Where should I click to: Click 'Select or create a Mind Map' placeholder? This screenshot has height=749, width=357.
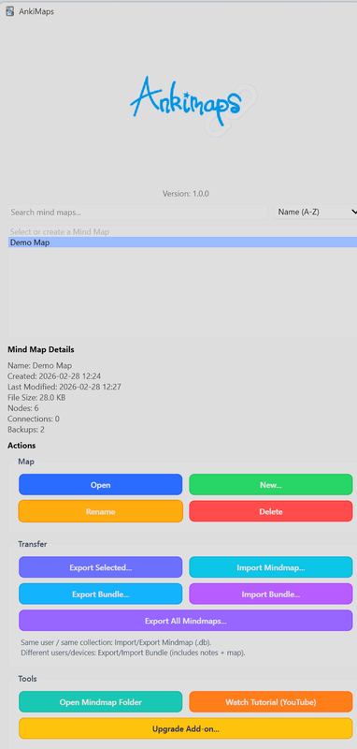point(60,231)
